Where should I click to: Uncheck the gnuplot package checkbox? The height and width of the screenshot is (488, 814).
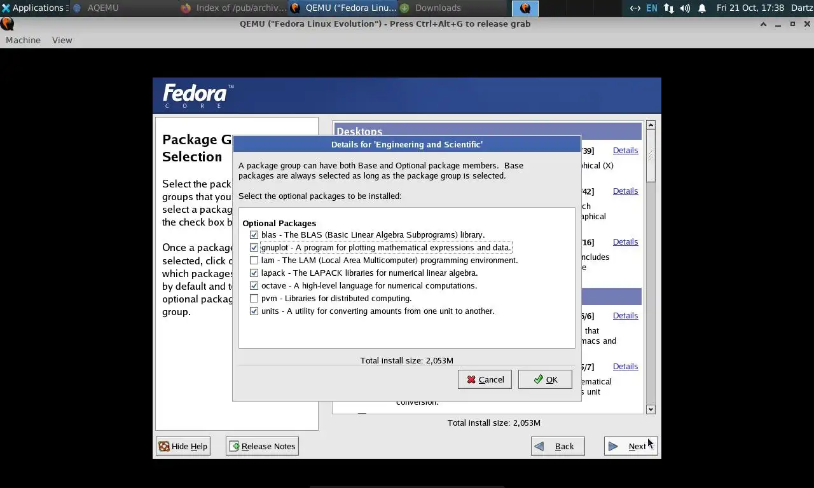[x=254, y=248]
